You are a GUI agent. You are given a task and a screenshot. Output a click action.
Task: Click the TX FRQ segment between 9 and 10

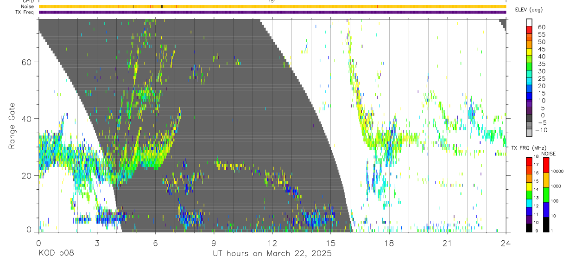(529, 228)
